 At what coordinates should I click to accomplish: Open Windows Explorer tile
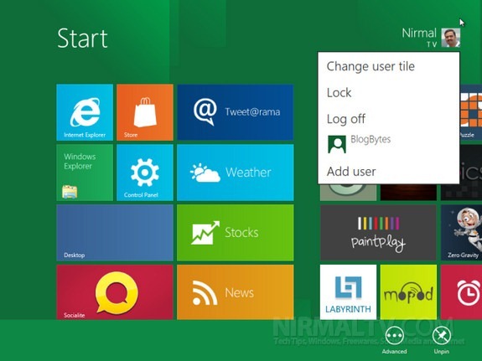pos(85,173)
